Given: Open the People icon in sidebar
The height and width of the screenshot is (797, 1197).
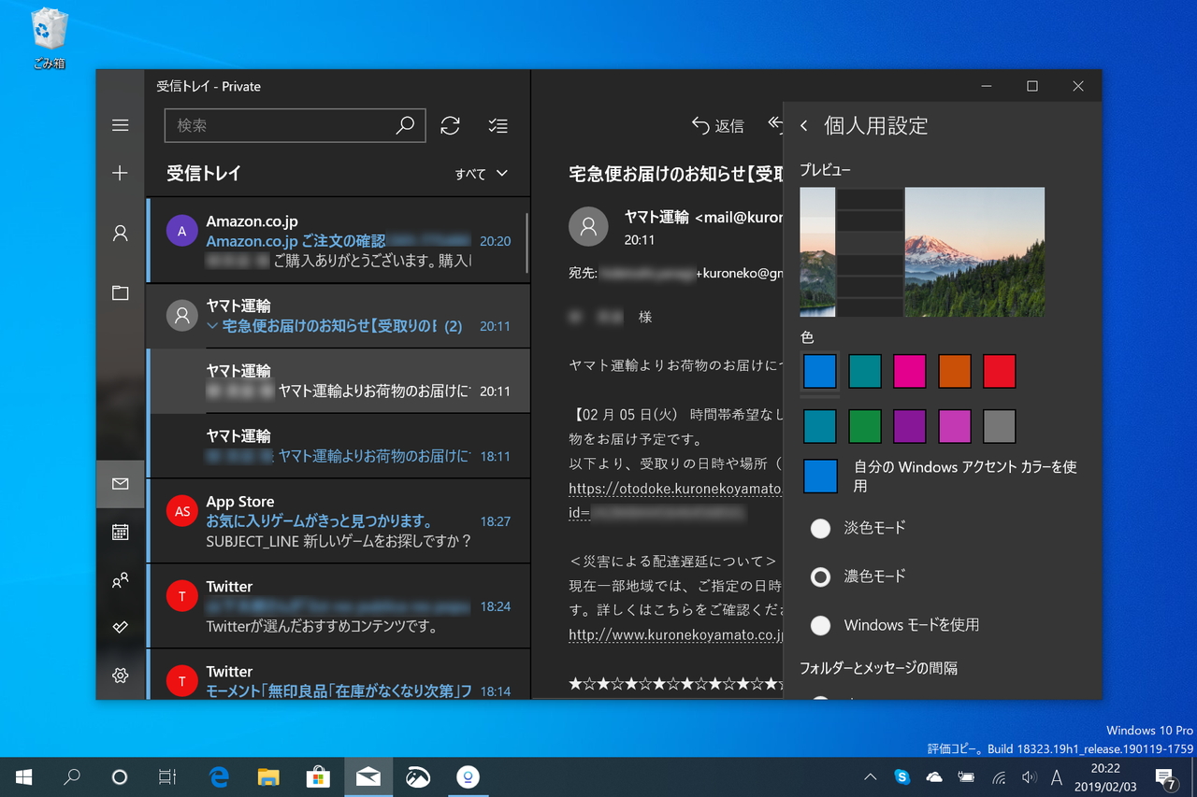Looking at the screenshot, I should 120,580.
